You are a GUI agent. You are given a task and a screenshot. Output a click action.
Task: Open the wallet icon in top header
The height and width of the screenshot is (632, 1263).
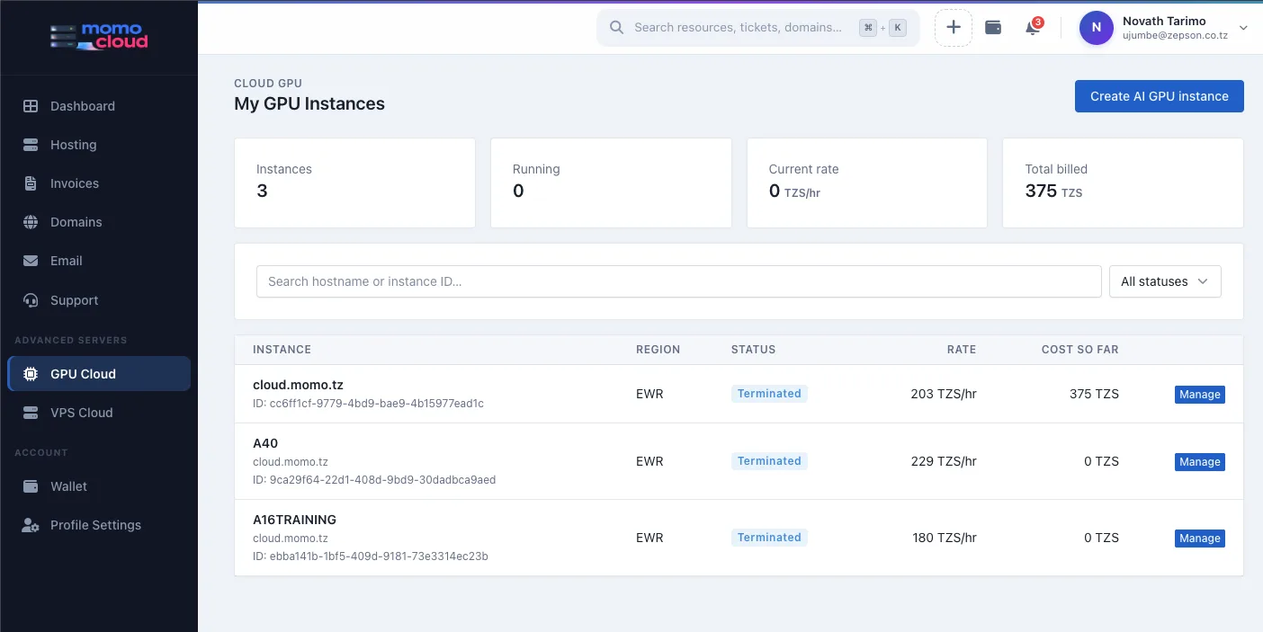993,28
